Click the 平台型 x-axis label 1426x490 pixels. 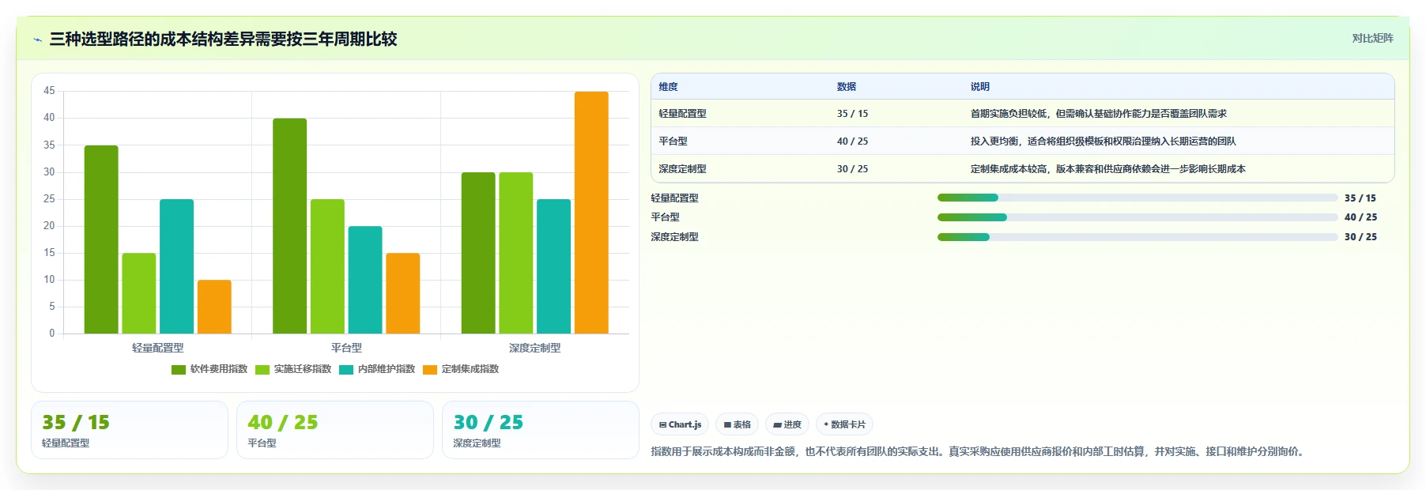(346, 348)
